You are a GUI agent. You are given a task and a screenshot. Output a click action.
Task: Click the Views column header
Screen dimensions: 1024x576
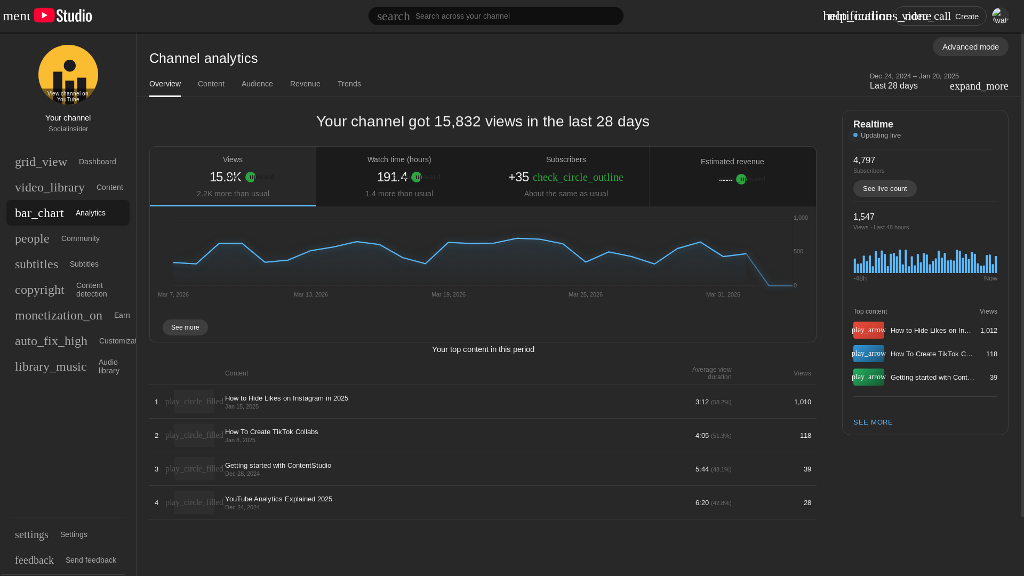(802, 373)
